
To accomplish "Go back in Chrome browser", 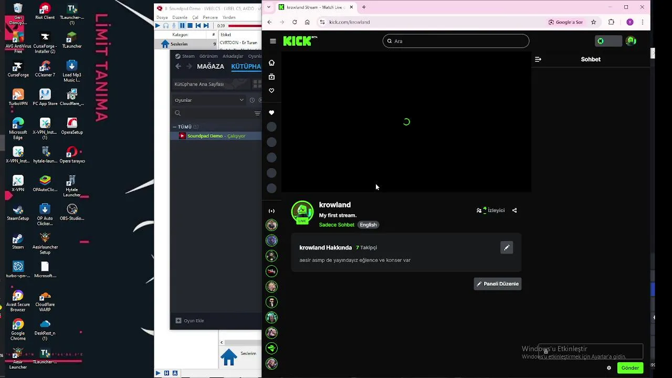I will [x=269, y=22].
